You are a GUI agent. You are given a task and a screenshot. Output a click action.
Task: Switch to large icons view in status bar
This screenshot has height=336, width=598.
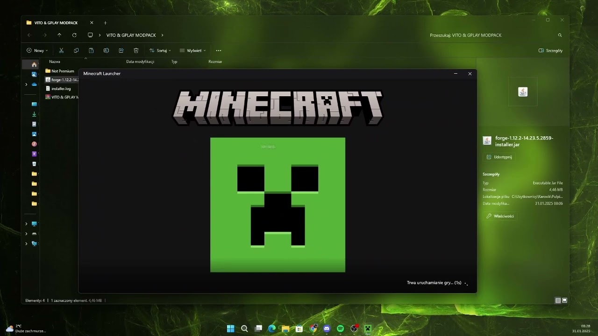[x=565, y=301]
